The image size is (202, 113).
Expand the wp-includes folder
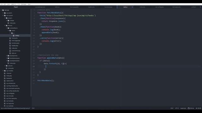(x=3, y=71)
